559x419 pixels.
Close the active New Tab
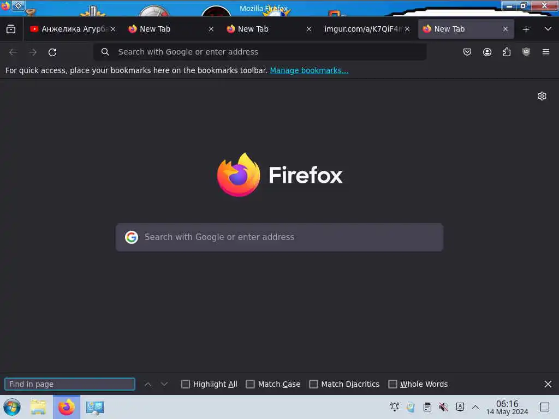(505, 29)
